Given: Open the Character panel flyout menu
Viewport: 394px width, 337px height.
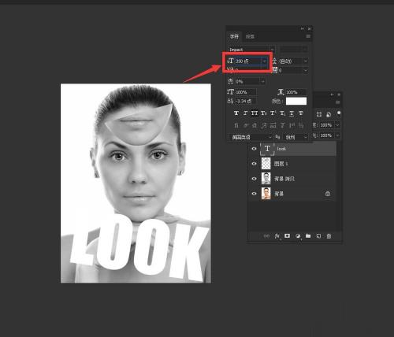Looking at the screenshot, I should 308,36.
